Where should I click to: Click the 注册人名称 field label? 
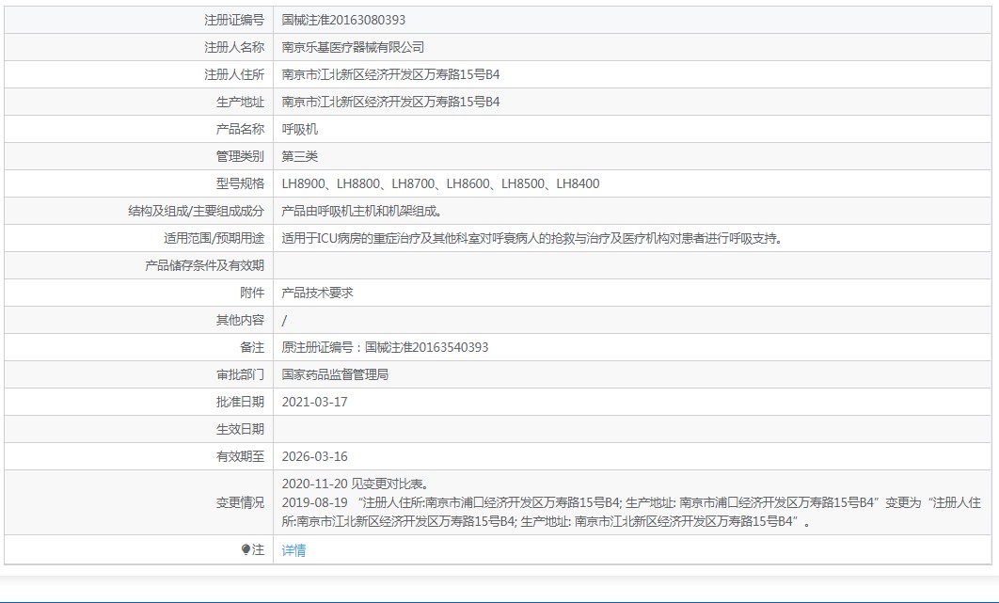[234, 47]
